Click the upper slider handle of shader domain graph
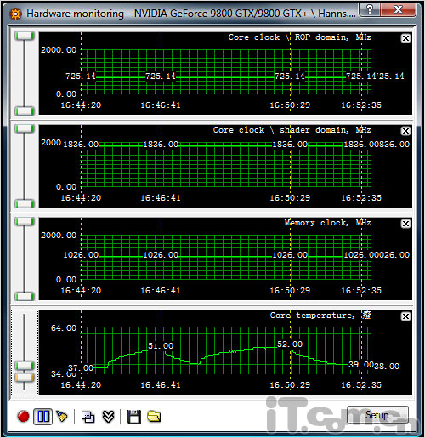This screenshot has width=425, height=438. 25,128
